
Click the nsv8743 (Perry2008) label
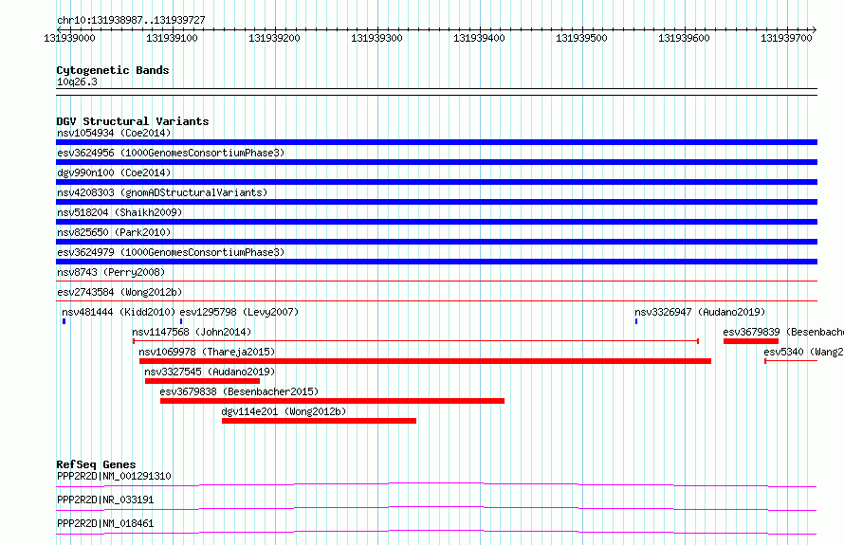pyautogui.click(x=111, y=272)
